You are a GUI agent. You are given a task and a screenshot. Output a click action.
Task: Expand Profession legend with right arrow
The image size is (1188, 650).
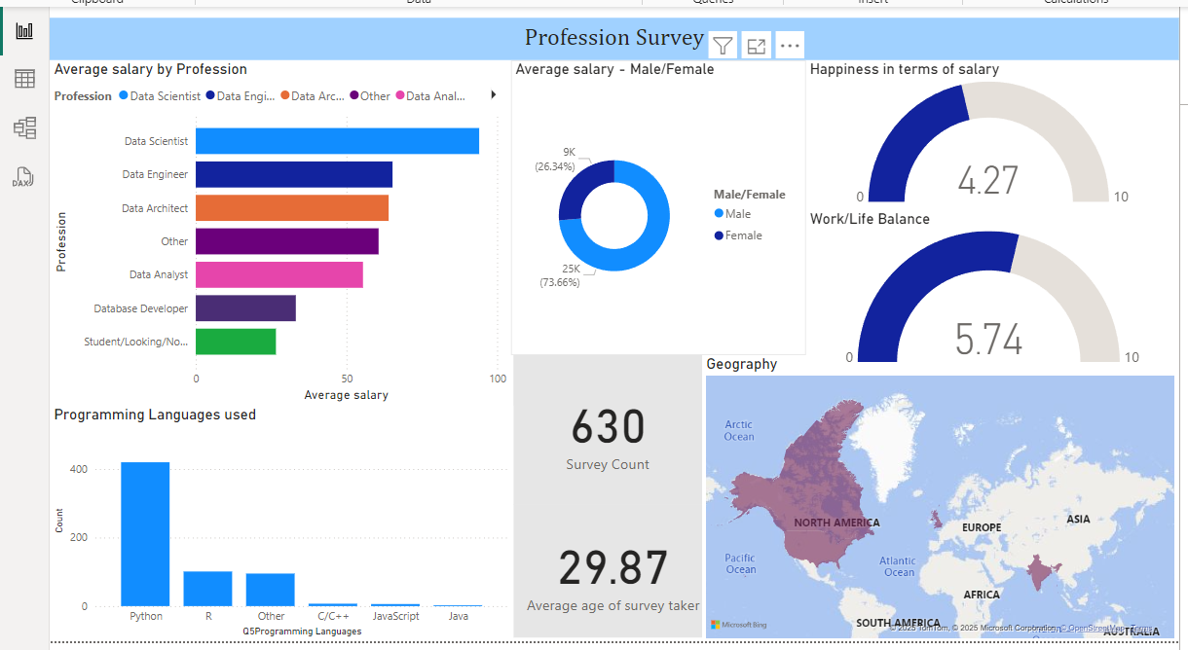[494, 95]
